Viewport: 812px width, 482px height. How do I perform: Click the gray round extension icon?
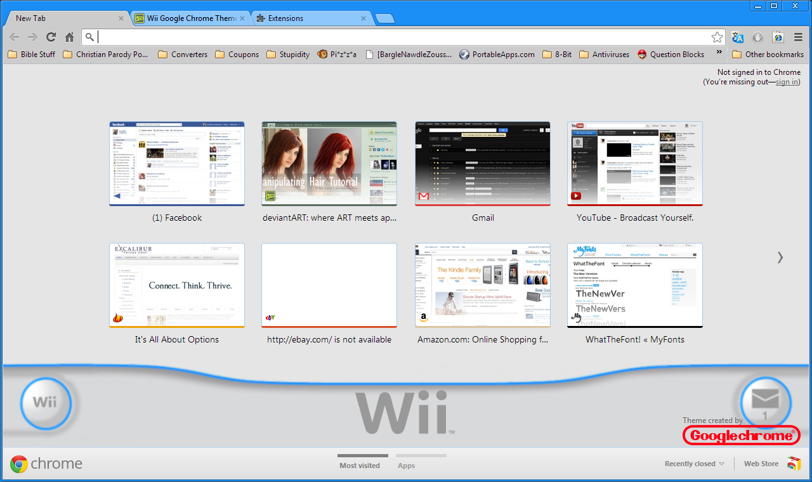[x=757, y=37]
